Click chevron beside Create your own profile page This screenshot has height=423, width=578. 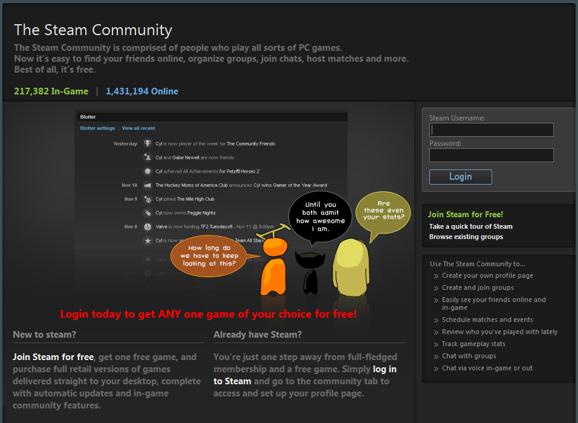pyautogui.click(x=436, y=276)
